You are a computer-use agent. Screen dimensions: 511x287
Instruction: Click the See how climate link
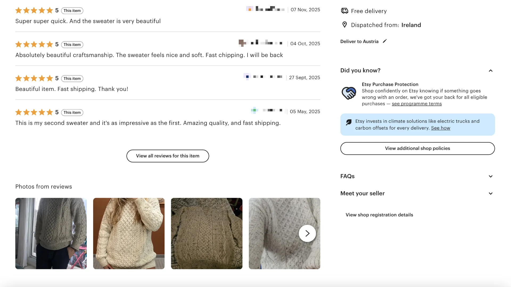pos(440,128)
